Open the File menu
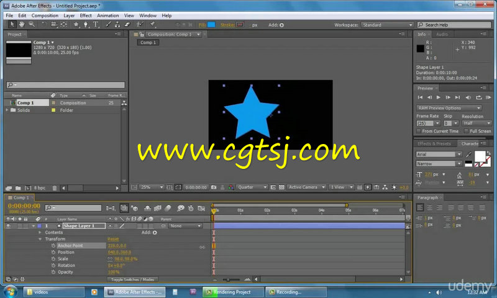 (x=9, y=16)
